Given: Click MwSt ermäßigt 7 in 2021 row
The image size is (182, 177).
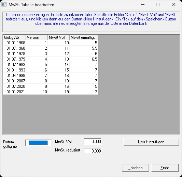Looking at the screenshot, I should tap(84, 92).
